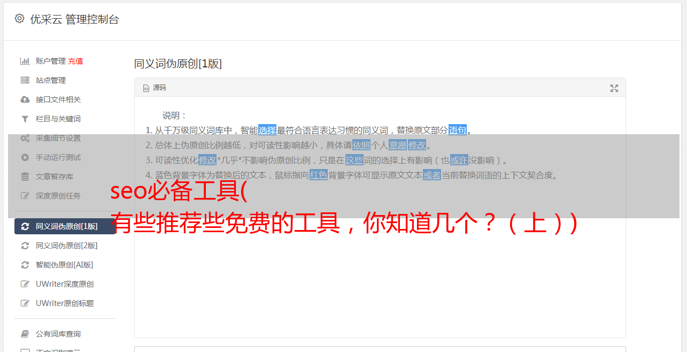Toggle the 源码 source code view
This screenshot has width=687, height=352.
155,88
